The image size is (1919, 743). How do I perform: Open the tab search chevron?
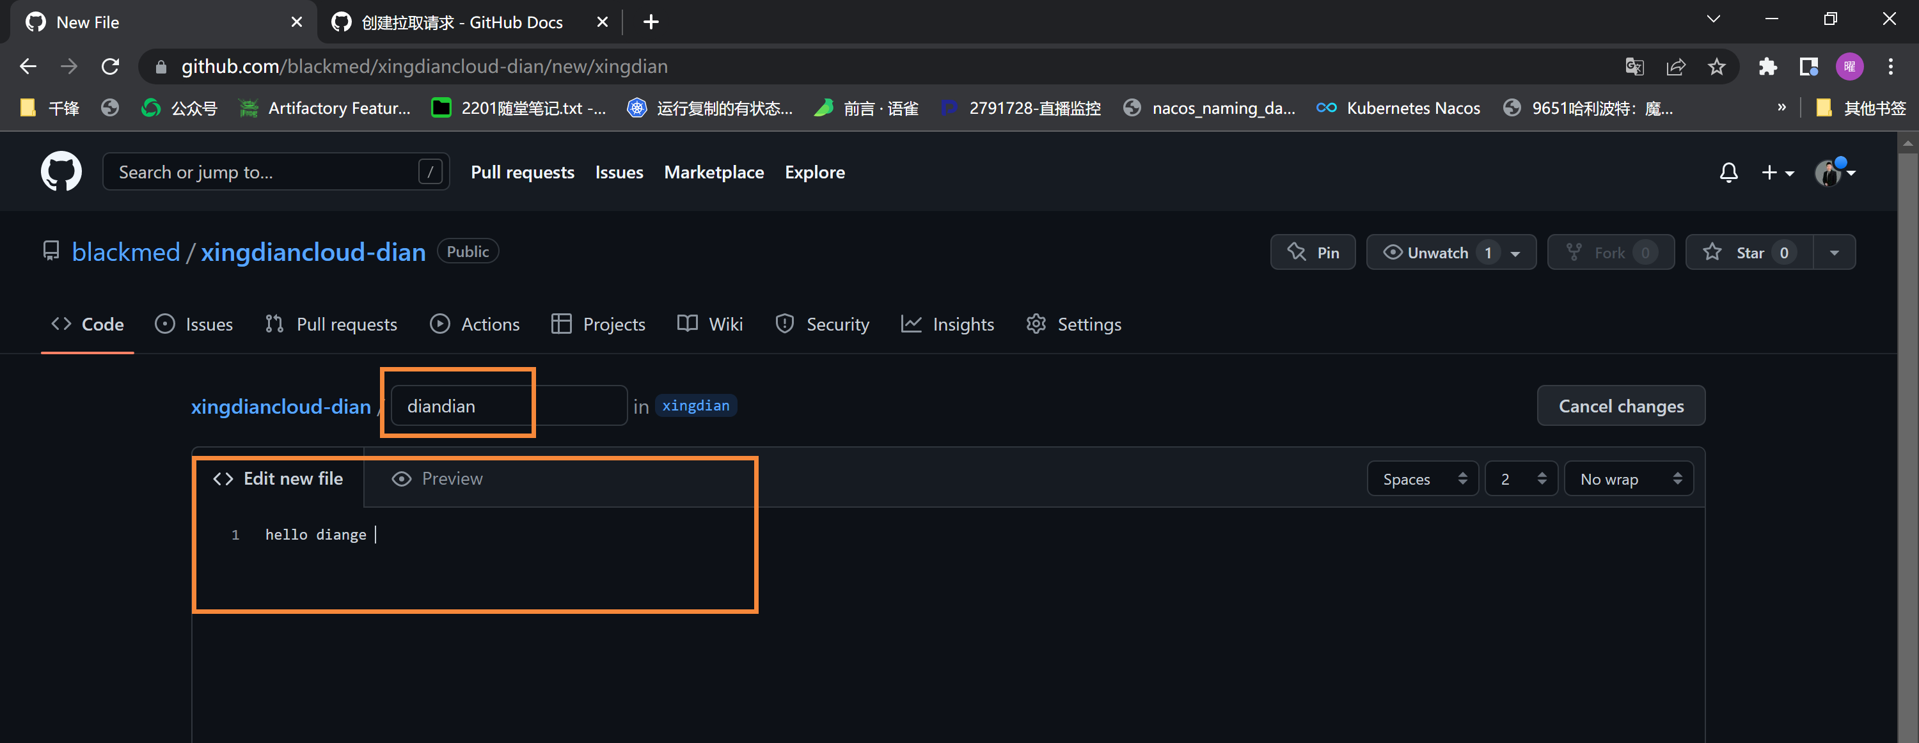tap(1714, 19)
